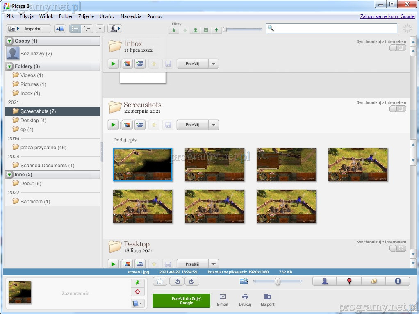This screenshot has height=314, width=419.
Task: Open the Widok menu
Action: (46, 16)
